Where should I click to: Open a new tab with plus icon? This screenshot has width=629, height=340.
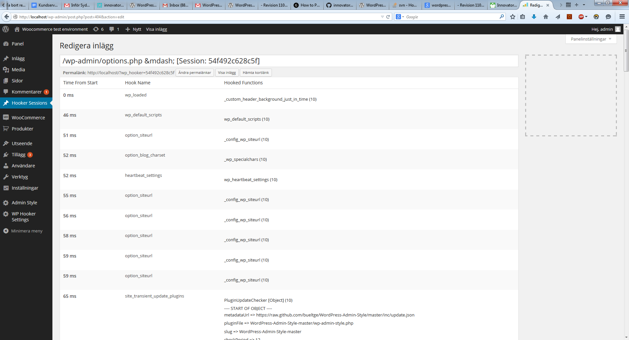pyautogui.click(x=577, y=5)
